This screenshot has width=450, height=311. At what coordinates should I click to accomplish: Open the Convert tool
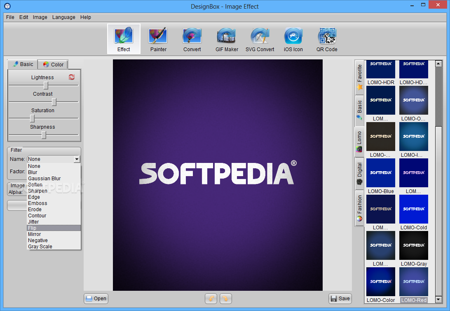tap(192, 39)
